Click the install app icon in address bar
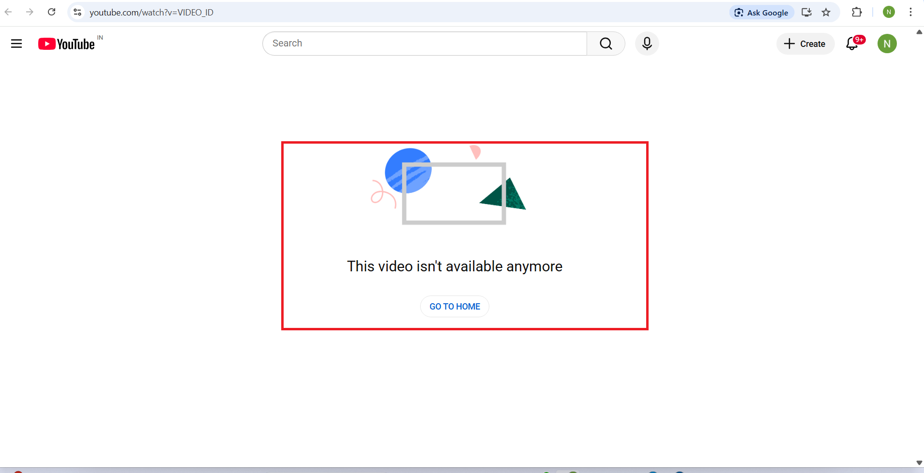This screenshot has width=924, height=473. tap(806, 13)
